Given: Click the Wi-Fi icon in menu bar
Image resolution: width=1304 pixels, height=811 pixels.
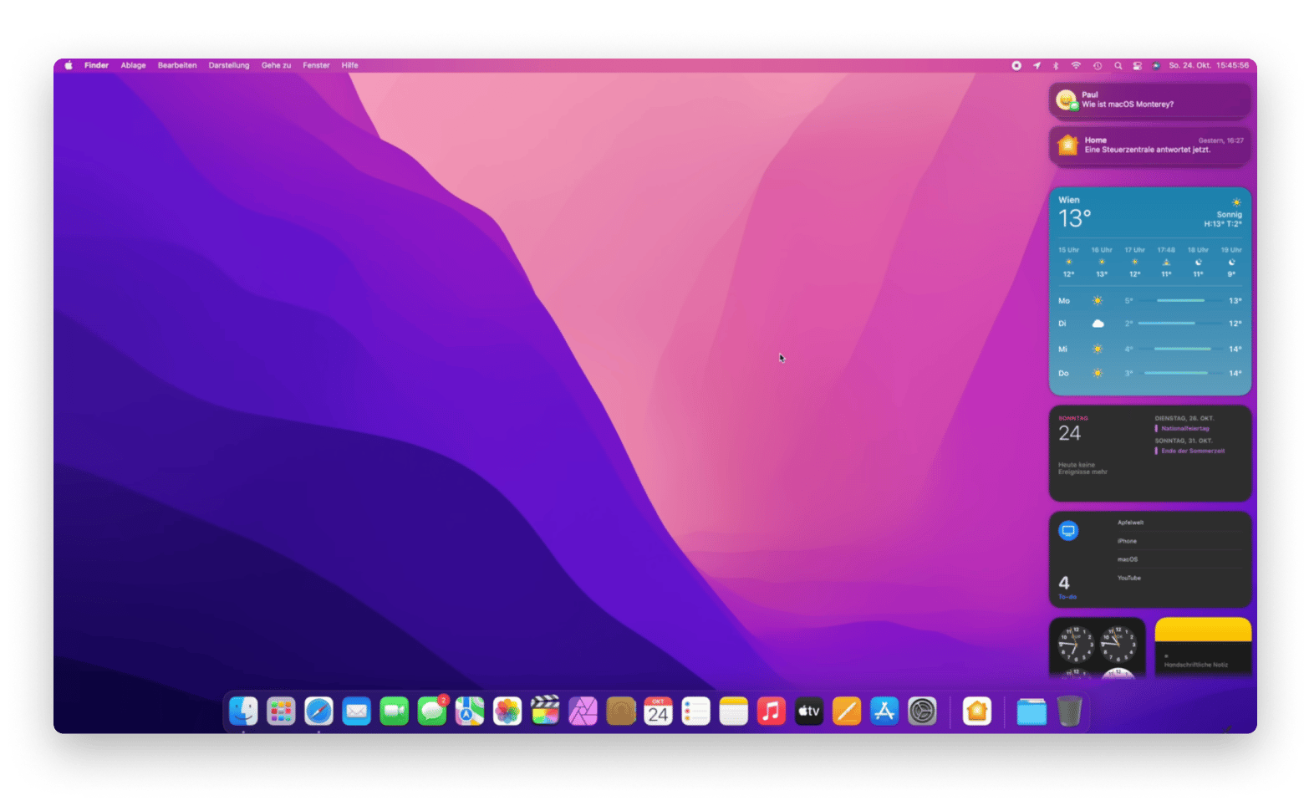Looking at the screenshot, I should click(x=1076, y=65).
